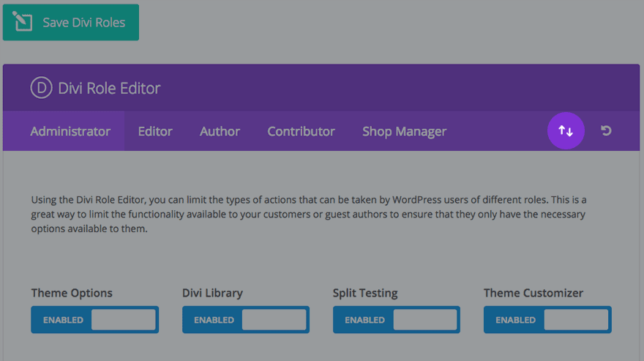Click the Theme Options heading label
Viewport: 644px width, 361px height.
(x=72, y=293)
